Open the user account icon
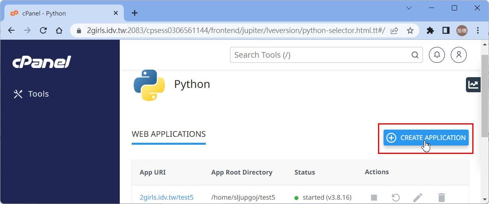Viewport: 489px width, 204px height. point(458,55)
